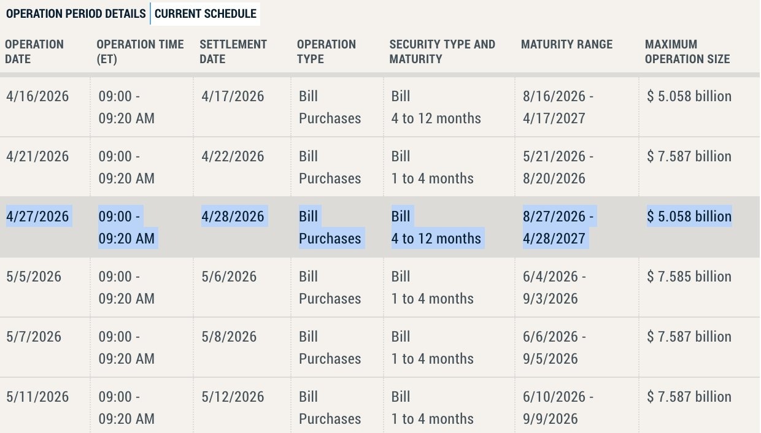Click Security Type and Maturity header
Image resolution: width=761 pixels, height=433 pixels.
click(442, 52)
